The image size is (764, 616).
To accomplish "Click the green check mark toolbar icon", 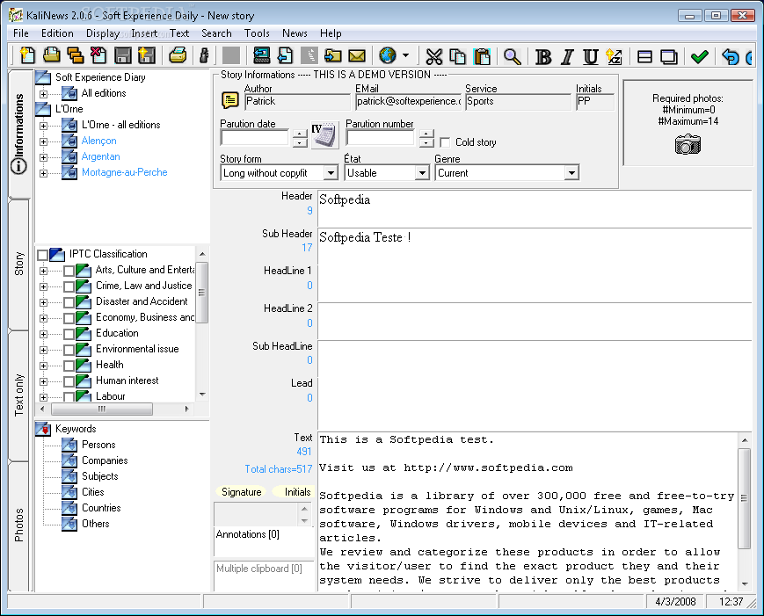I will pos(700,56).
